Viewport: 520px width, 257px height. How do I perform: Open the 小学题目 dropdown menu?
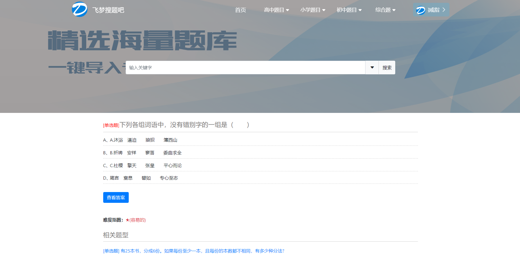(x=313, y=10)
